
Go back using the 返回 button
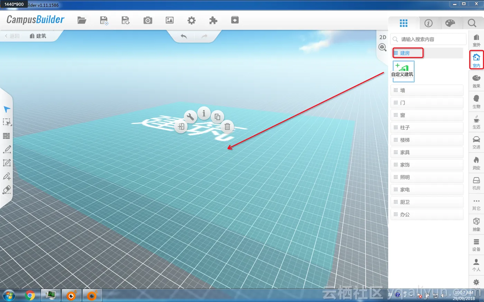[12, 36]
